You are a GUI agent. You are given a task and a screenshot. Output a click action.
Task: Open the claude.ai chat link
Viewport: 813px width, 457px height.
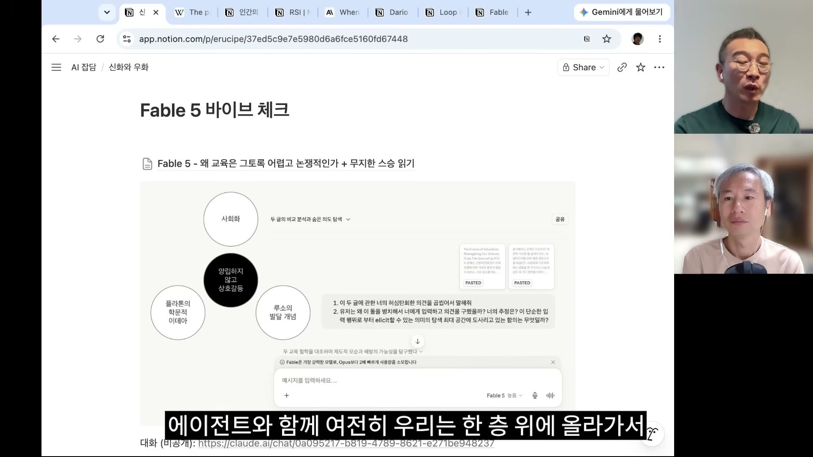pos(346,443)
